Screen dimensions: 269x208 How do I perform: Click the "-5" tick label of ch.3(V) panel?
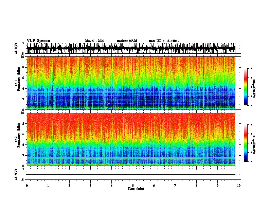22,180
